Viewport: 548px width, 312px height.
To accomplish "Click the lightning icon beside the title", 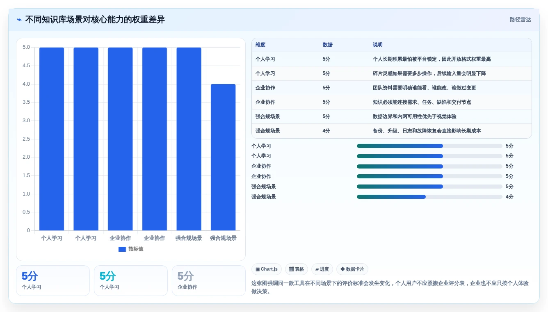I will point(19,20).
